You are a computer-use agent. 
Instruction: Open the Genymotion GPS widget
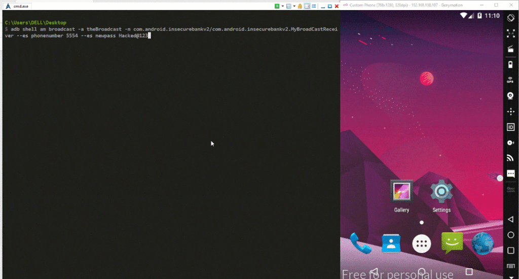pyautogui.click(x=510, y=80)
